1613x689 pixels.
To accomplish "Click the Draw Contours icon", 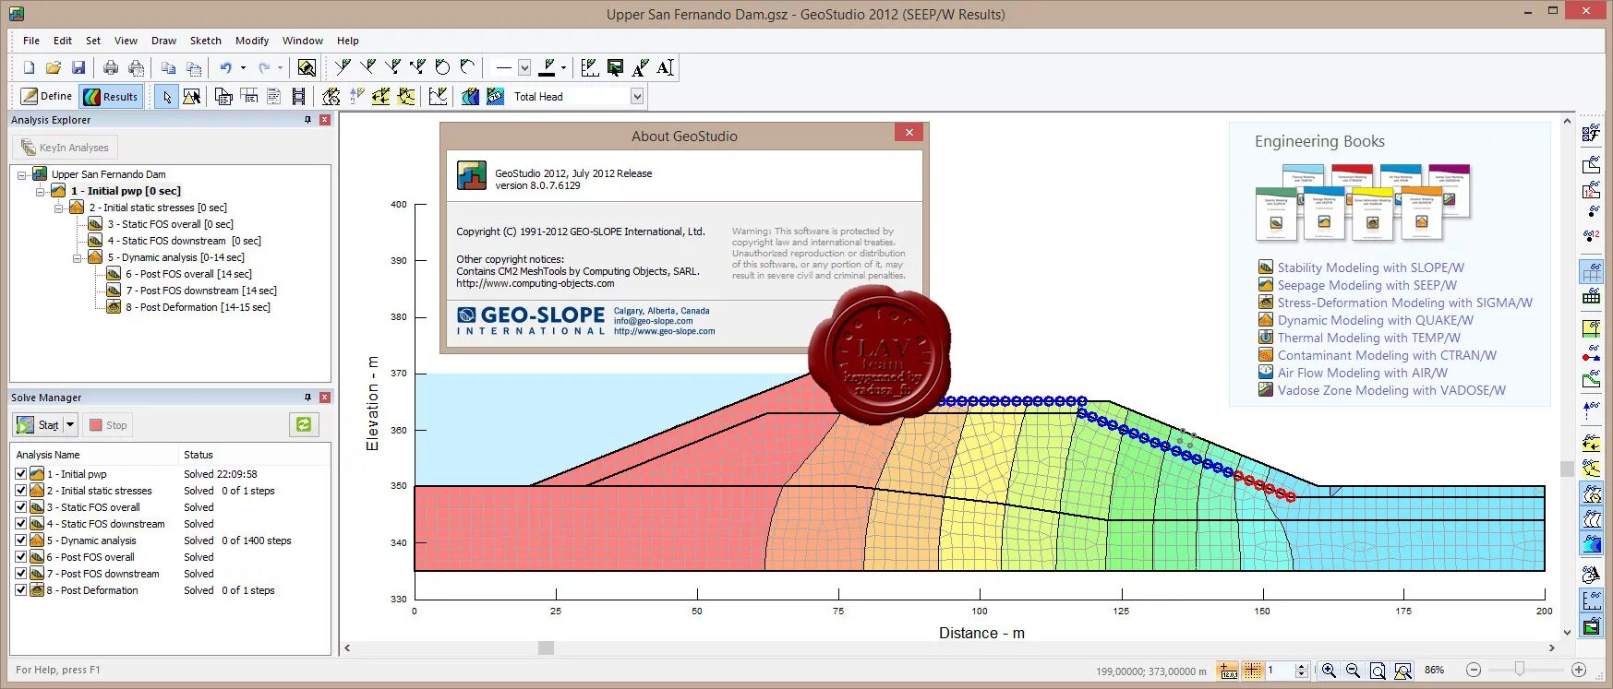I will tap(470, 96).
